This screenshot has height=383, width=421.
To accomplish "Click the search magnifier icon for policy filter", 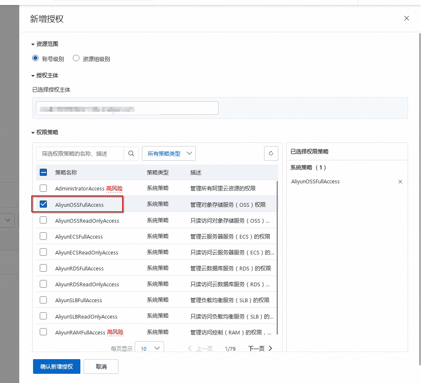I will click(131, 153).
